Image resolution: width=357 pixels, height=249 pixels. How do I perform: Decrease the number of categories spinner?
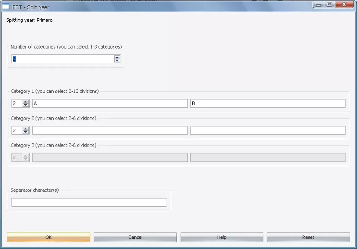pos(117,61)
